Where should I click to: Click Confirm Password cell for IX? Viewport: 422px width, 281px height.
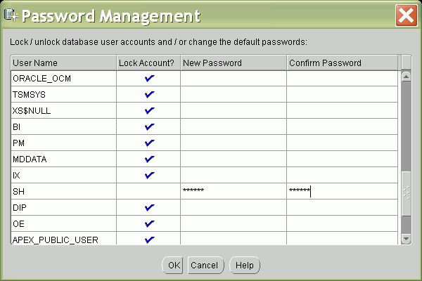tap(342, 176)
